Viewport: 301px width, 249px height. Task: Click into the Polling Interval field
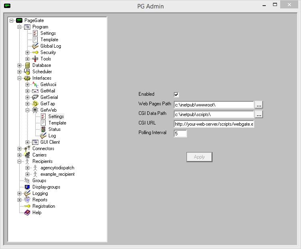[x=180, y=134]
